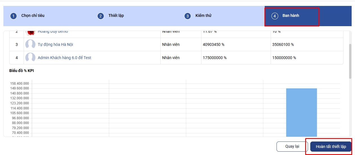Click avatar of Admin Khách hàng 6.0
Image resolution: width=355 pixels, height=155 pixels.
pos(30,58)
